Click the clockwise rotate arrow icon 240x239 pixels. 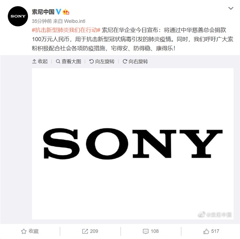125,61
